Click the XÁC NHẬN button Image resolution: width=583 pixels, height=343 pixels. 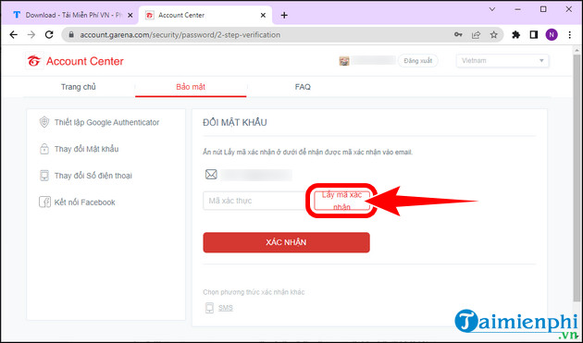tap(286, 242)
